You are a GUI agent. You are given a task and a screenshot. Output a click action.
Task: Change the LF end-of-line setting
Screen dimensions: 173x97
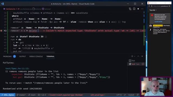125,95
